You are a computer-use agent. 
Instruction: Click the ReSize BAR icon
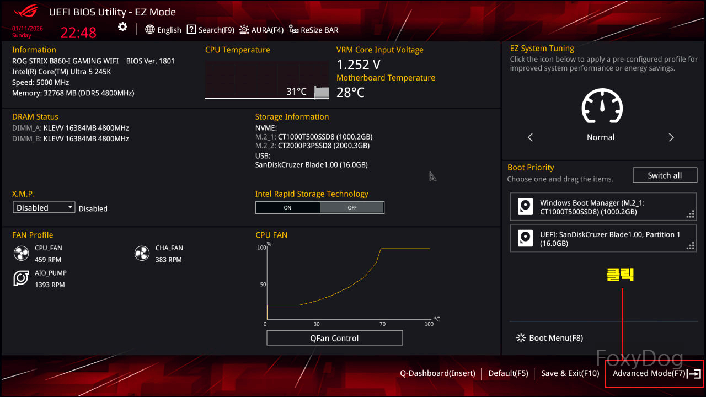click(294, 30)
